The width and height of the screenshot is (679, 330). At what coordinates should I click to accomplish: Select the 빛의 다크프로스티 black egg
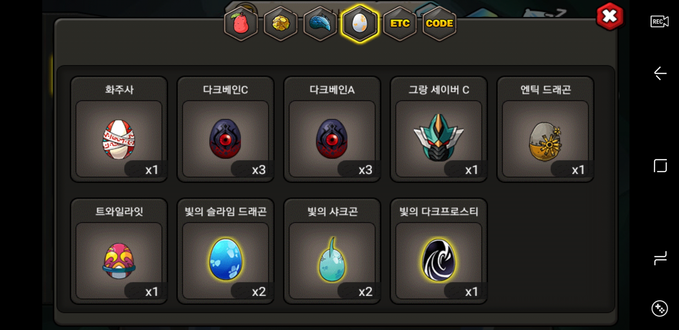[x=439, y=251]
